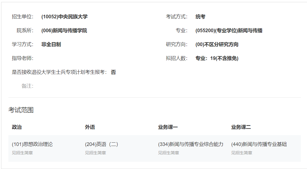Click the 是否接收退役大学生士兵专项计划考生报考 label
Image resolution: width=307 pixels, height=169 pixels.
tap(59, 72)
